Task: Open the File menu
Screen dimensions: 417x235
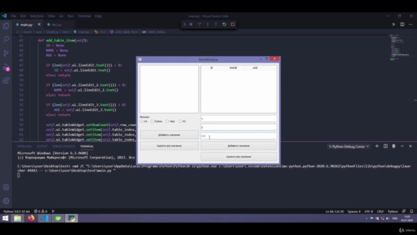Action: tap(13, 16)
